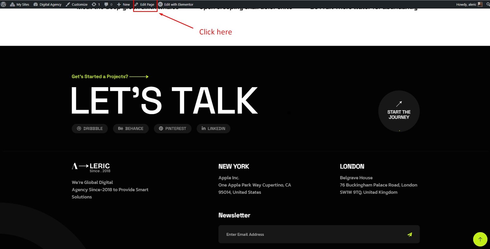Expand the New content menu
The width and height of the screenshot is (490, 249).
tap(123, 4)
